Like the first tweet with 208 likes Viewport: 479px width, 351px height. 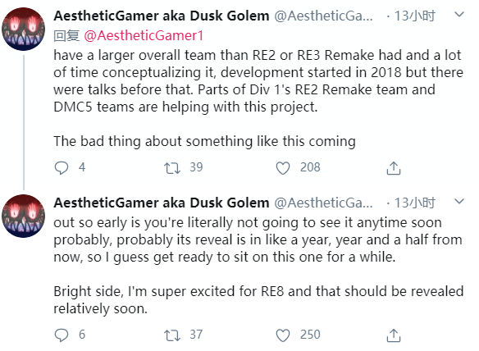(283, 168)
